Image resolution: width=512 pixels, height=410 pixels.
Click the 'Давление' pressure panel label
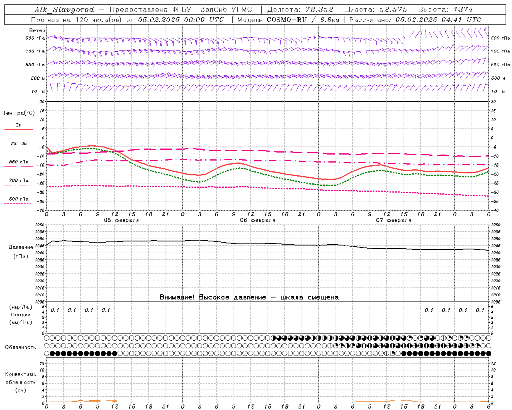pyautogui.click(x=21, y=247)
